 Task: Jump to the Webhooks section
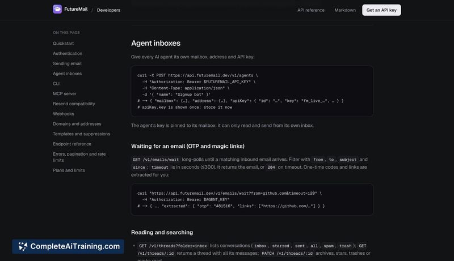point(64,114)
